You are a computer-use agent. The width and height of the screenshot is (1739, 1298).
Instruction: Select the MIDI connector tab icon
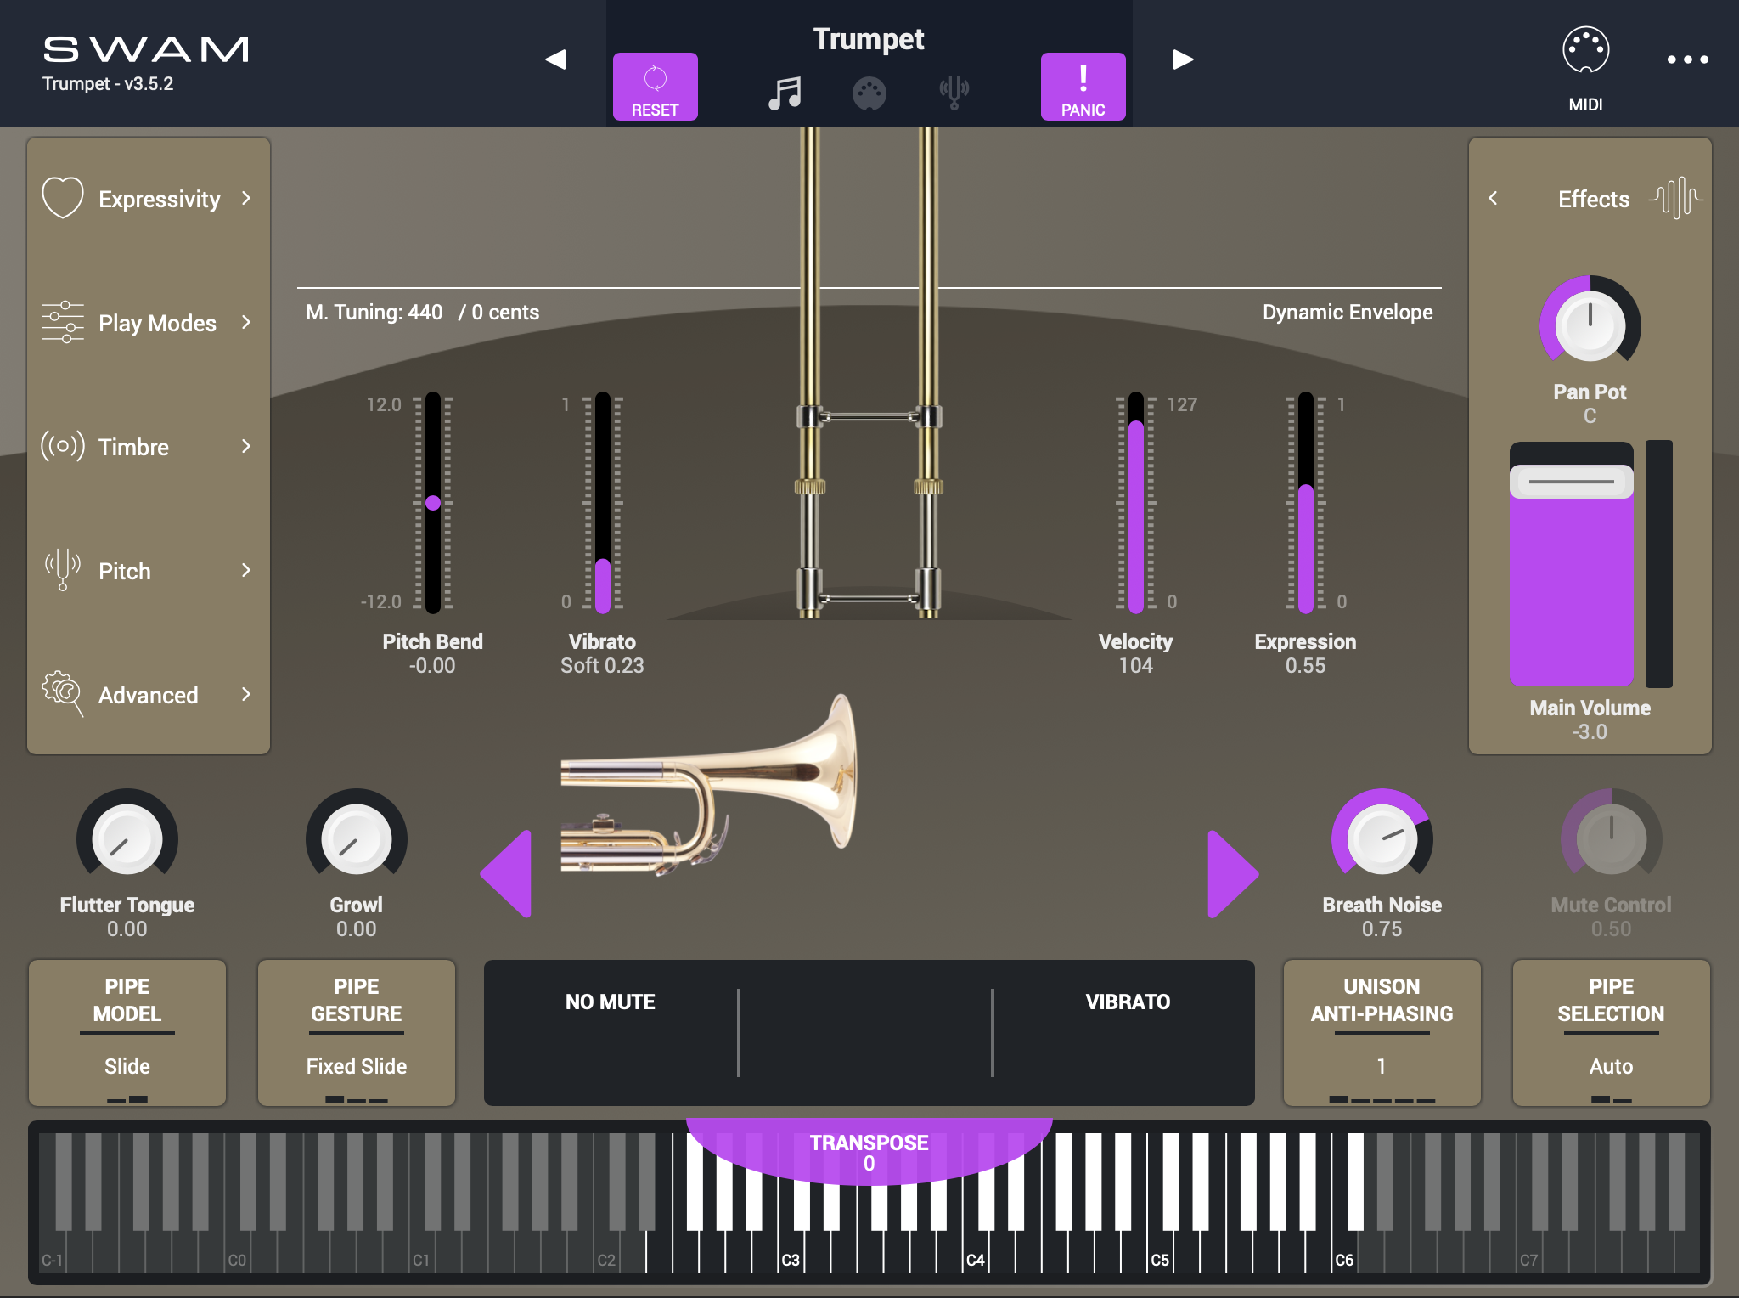pos(869,93)
